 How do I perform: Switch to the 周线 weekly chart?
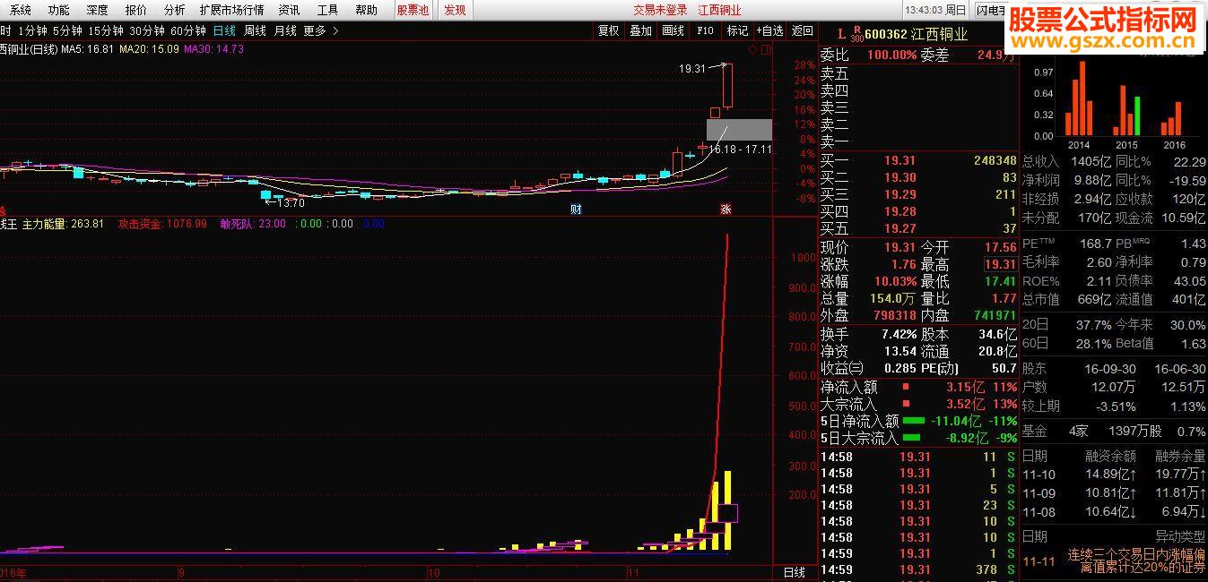(256, 30)
